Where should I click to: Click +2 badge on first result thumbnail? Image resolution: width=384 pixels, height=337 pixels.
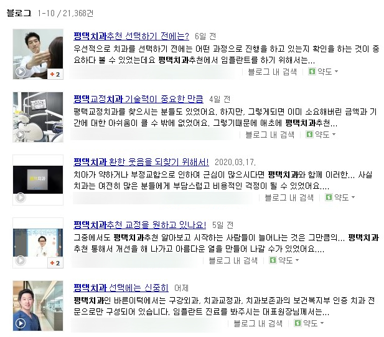click(55, 74)
